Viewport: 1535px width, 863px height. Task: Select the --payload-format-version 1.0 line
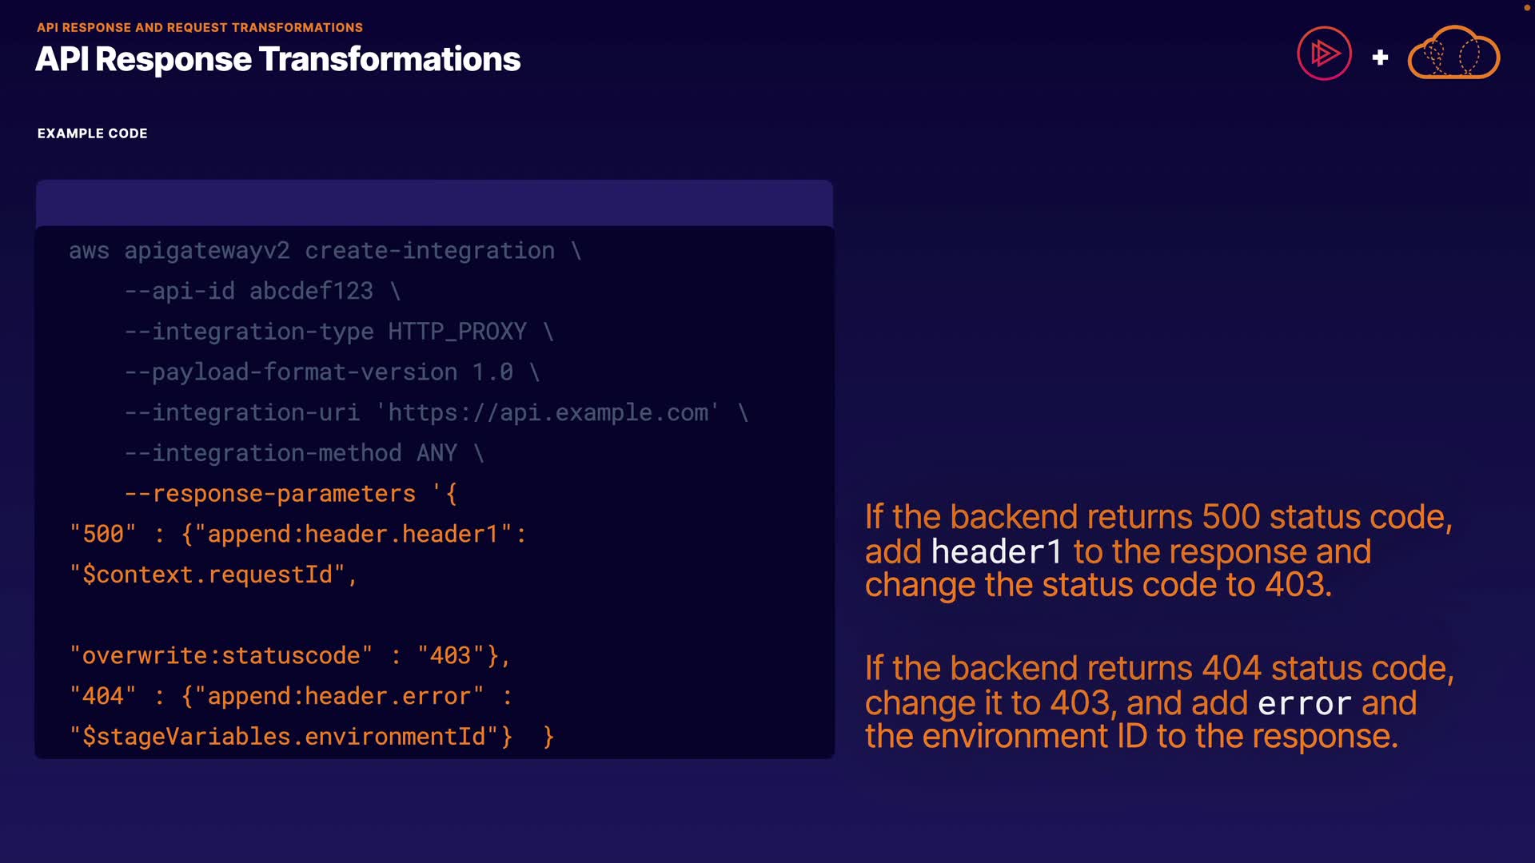point(332,372)
